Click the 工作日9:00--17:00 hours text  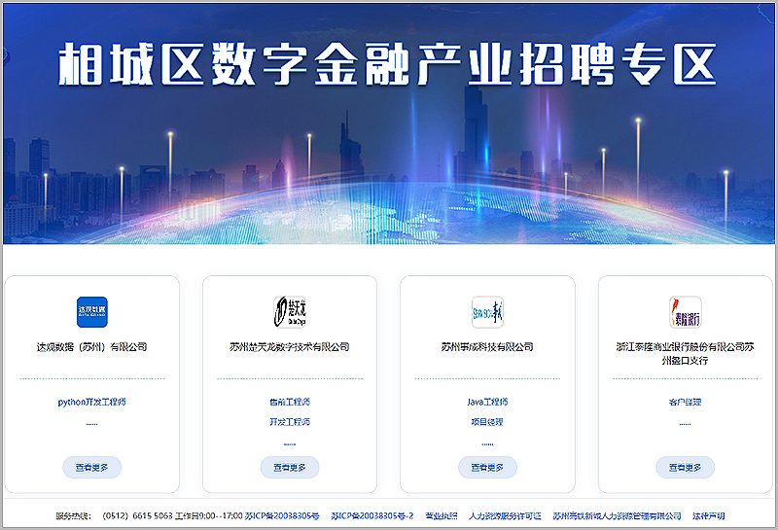pyautogui.click(x=209, y=516)
